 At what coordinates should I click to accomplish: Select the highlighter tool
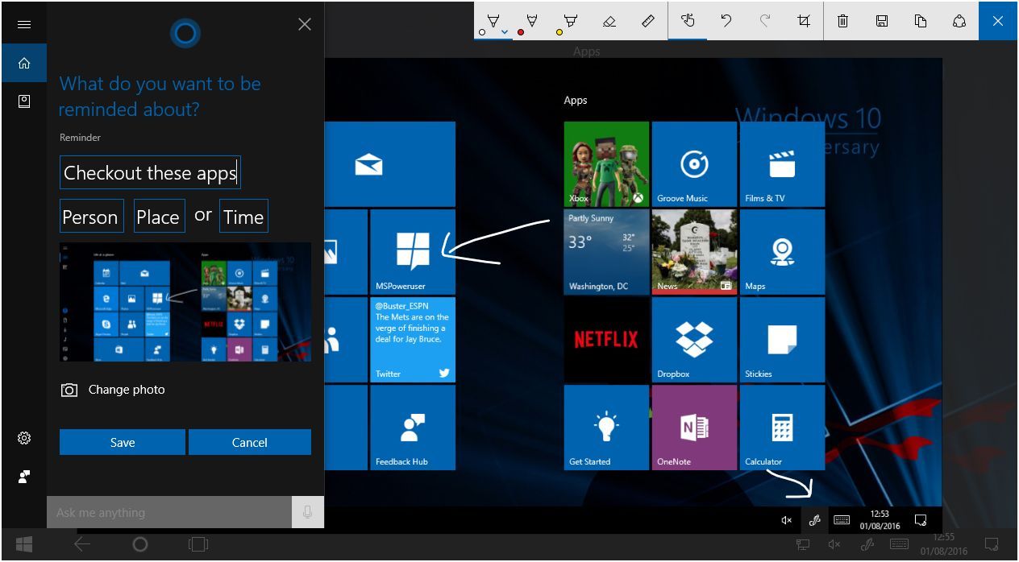tap(570, 21)
